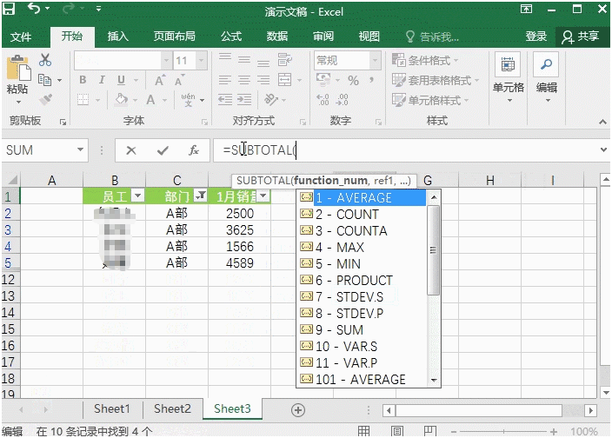
Task: Open the 员工 column filter arrow
Action: (138, 196)
